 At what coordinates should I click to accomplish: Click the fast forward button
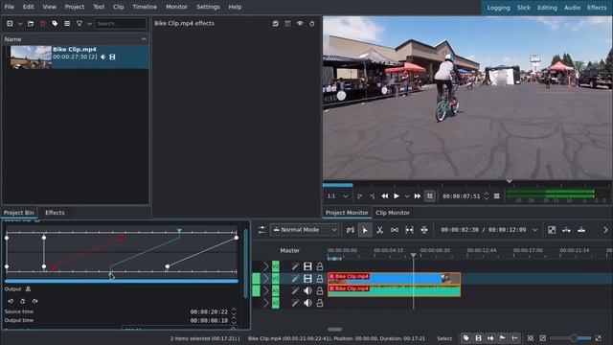click(418, 195)
